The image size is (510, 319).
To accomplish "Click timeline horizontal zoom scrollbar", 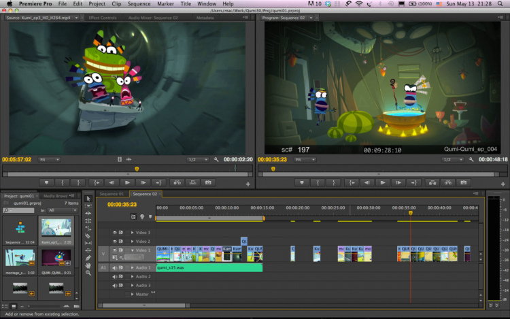I will tap(144, 305).
